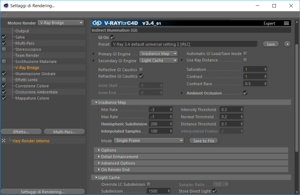
Task: Click the Saturation stepper arrows
Action: 265,69
